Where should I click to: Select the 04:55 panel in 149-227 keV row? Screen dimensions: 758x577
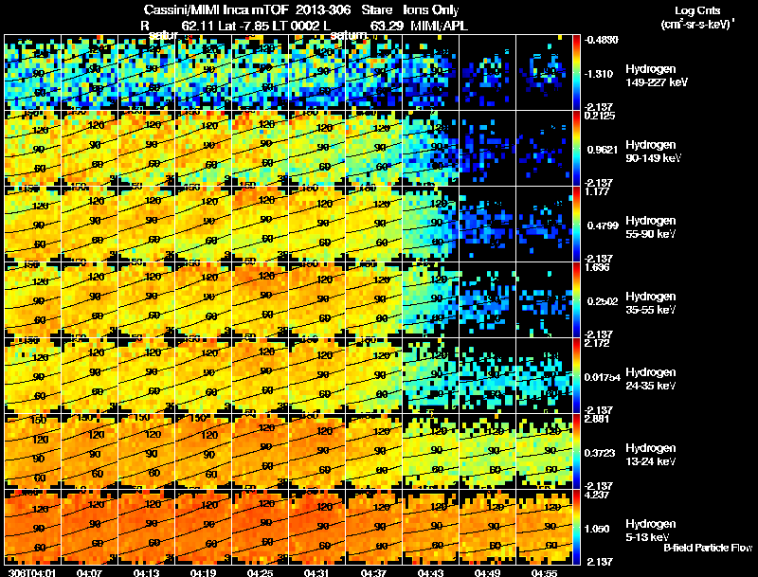(544, 73)
